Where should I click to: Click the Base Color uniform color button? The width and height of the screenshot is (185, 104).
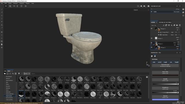tap(165, 73)
